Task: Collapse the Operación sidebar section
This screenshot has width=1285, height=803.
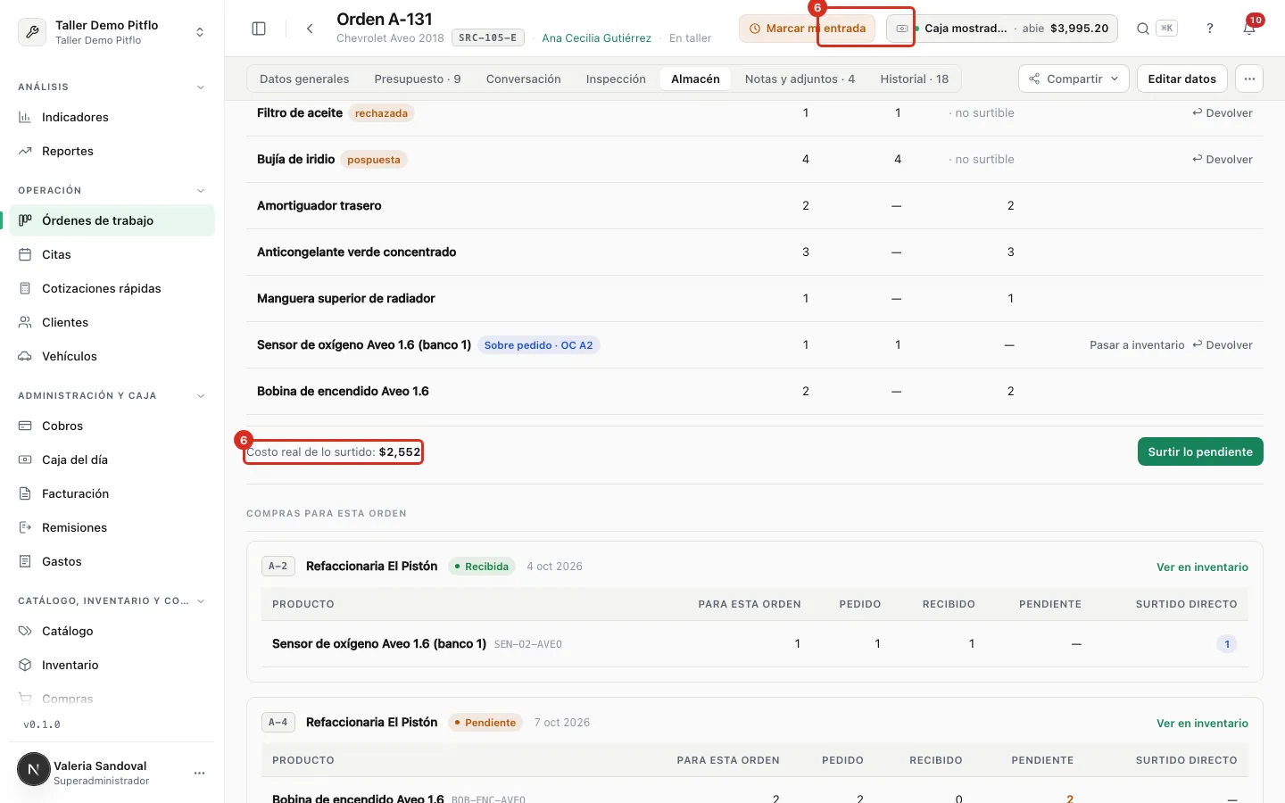Action: click(x=200, y=190)
